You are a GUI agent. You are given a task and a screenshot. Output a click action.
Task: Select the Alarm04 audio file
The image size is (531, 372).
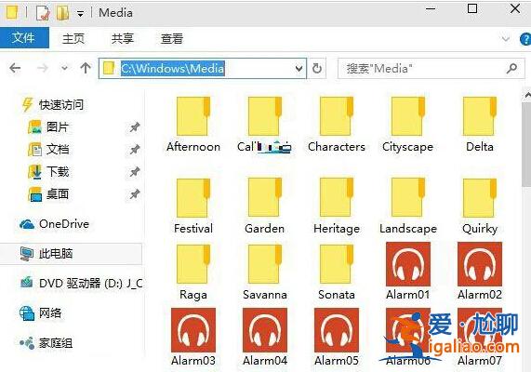click(264, 337)
